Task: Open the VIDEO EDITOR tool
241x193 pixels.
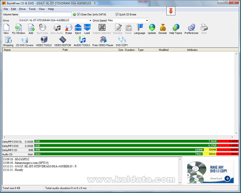Action: pos(63,41)
